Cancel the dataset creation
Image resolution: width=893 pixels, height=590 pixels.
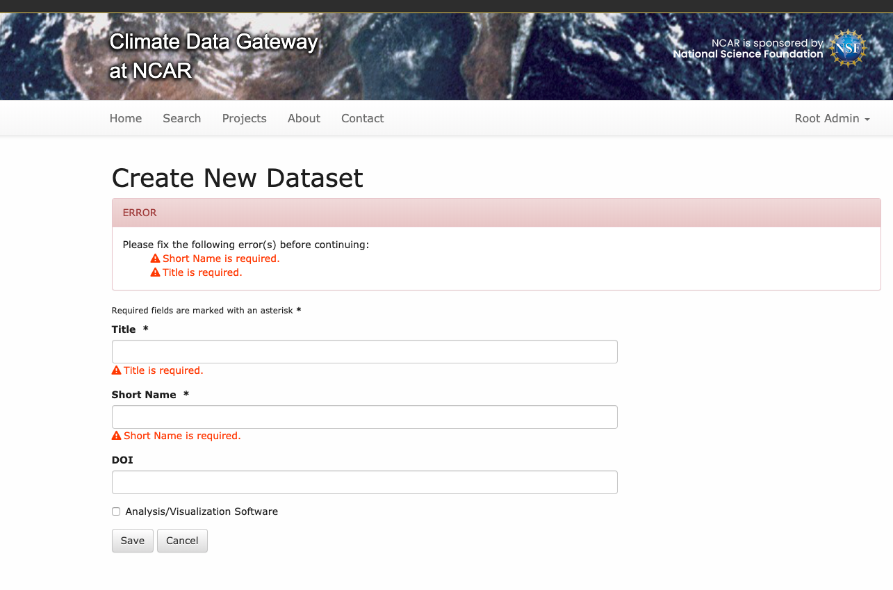click(x=182, y=541)
